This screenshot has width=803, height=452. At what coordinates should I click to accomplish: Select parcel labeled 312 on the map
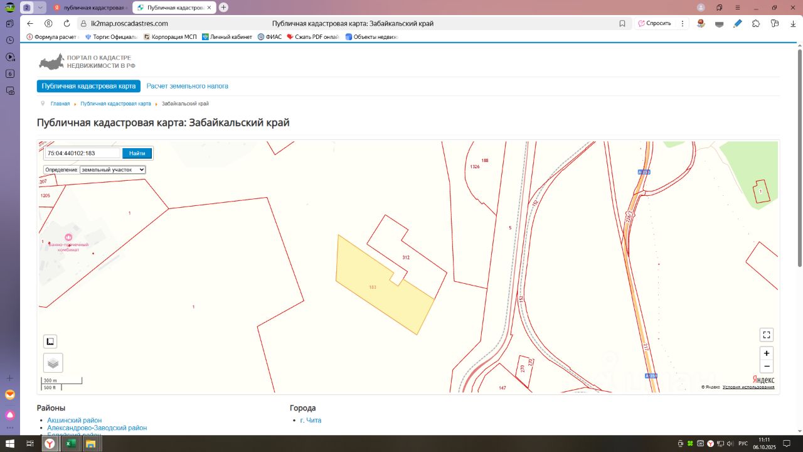point(406,257)
